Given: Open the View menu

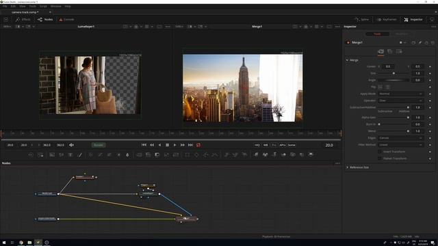Looking at the screenshot, I should tap(23, 6).
